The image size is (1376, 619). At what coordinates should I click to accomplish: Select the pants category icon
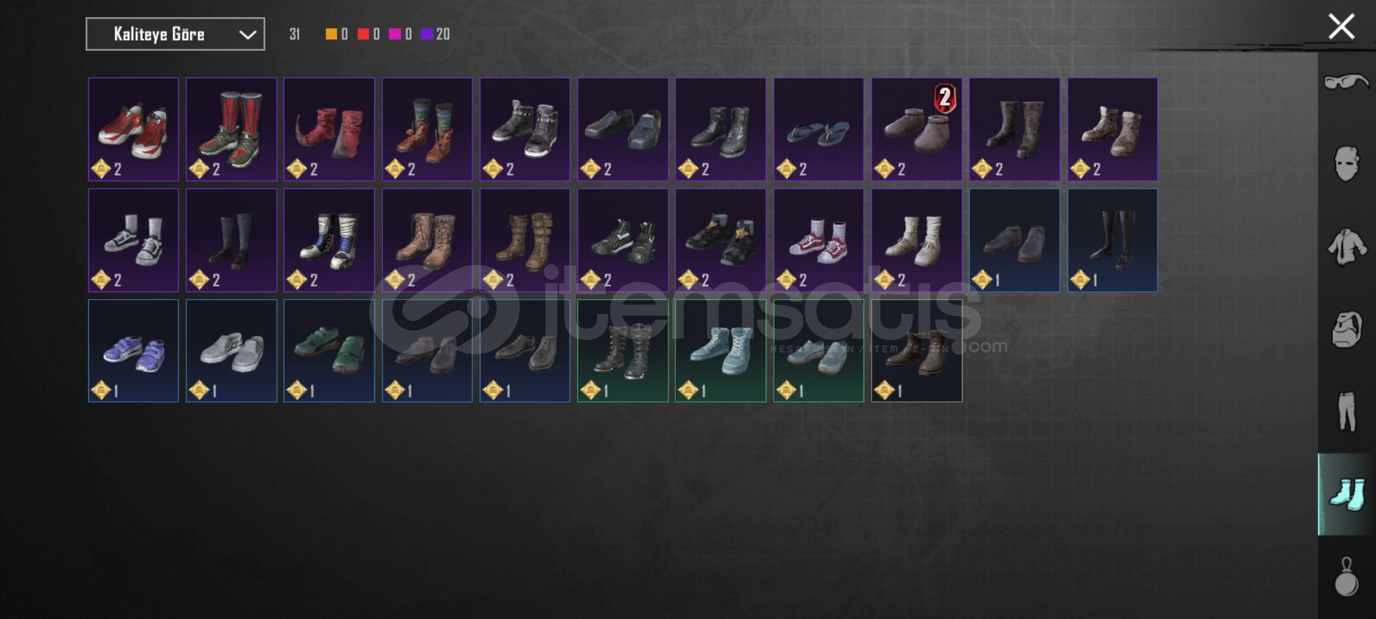click(x=1346, y=412)
